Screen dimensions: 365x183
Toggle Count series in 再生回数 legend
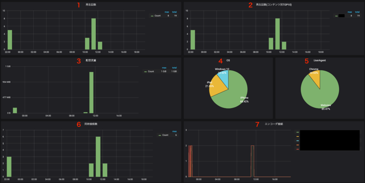click(x=158, y=16)
